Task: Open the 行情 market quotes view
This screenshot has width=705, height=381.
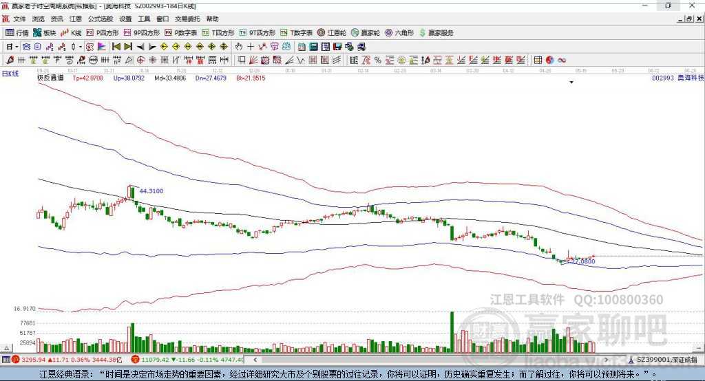Action: (17, 32)
